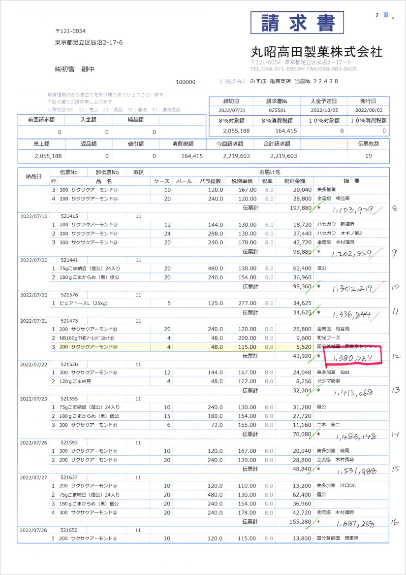Click the slip total 98,880

click(302, 252)
